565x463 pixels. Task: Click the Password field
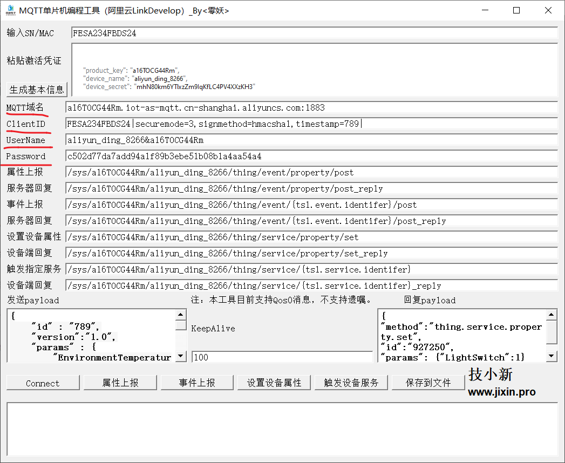pyautogui.click(x=312, y=156)
